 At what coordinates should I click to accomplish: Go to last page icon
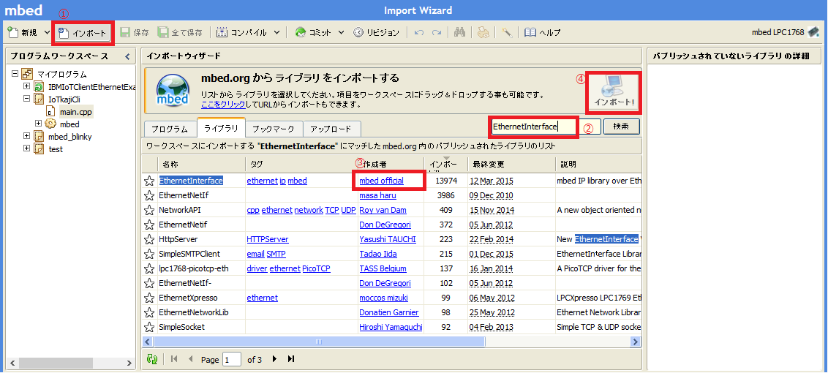[x=290, y=359]
